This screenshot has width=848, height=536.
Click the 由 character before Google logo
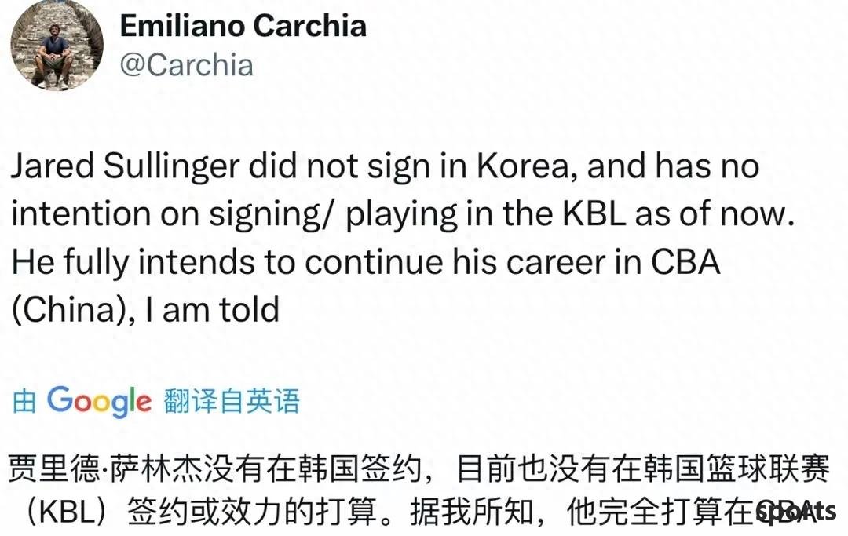24,402
